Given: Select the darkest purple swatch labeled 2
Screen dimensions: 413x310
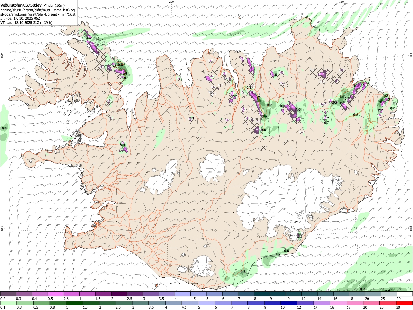Looking at the screenshot, I should pos(119,294).
